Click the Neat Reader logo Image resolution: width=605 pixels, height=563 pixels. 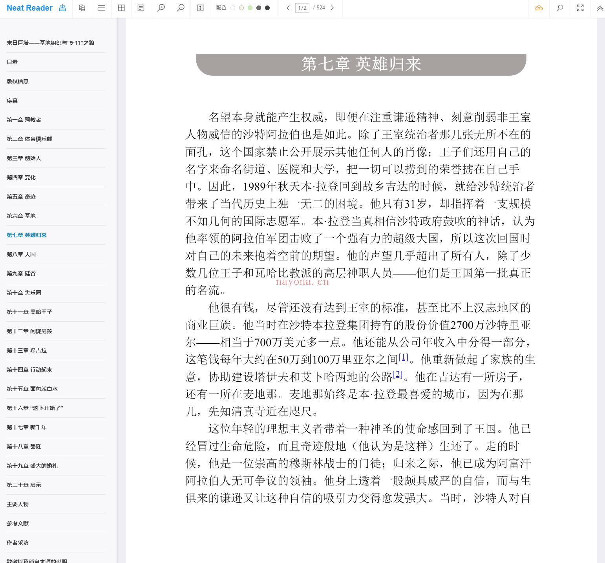pyautogui.click(x=29, y=8)
